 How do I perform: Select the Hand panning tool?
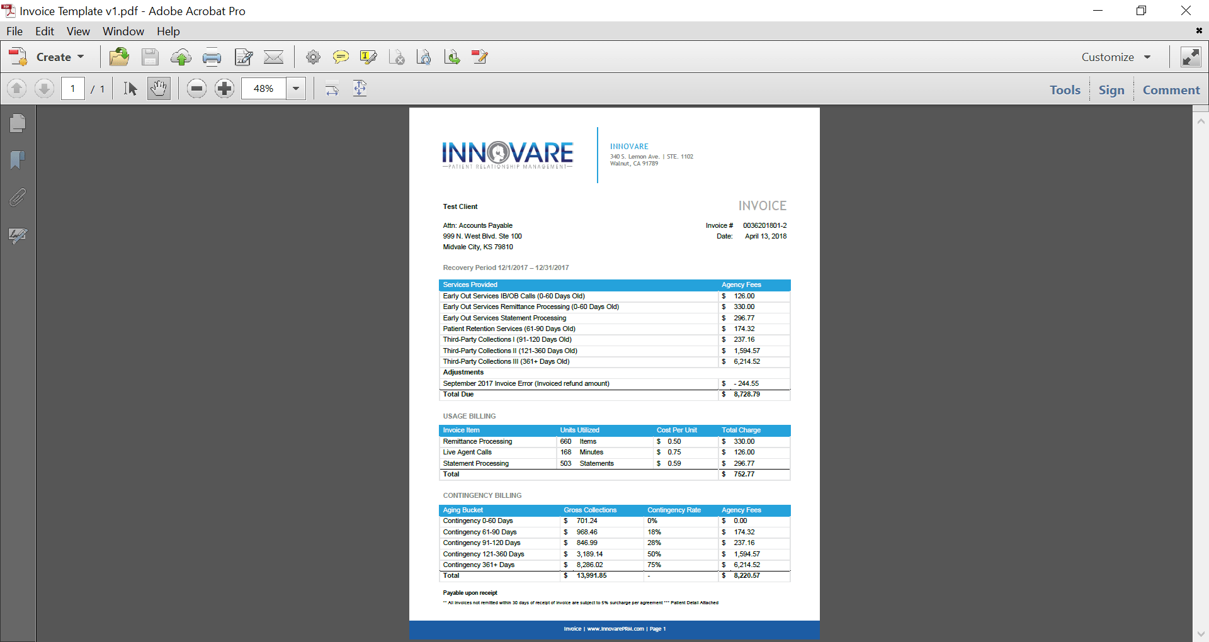pos(158,88)
